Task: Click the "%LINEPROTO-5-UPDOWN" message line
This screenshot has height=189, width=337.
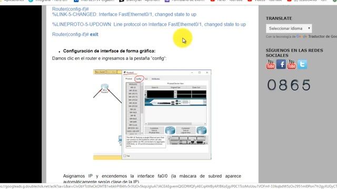Action: tap(148, 25)
